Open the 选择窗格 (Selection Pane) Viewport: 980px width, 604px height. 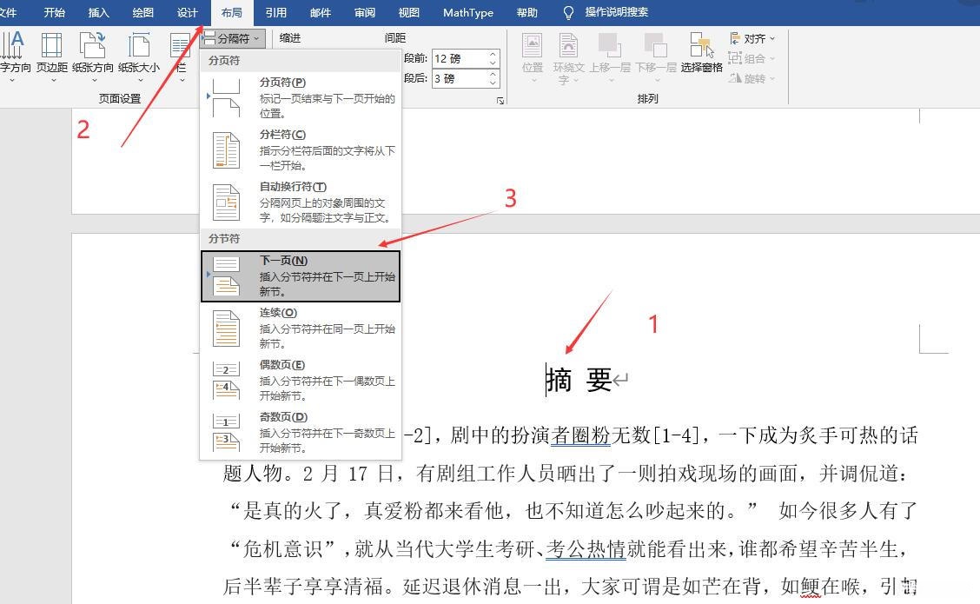click(x=701, y=48)
